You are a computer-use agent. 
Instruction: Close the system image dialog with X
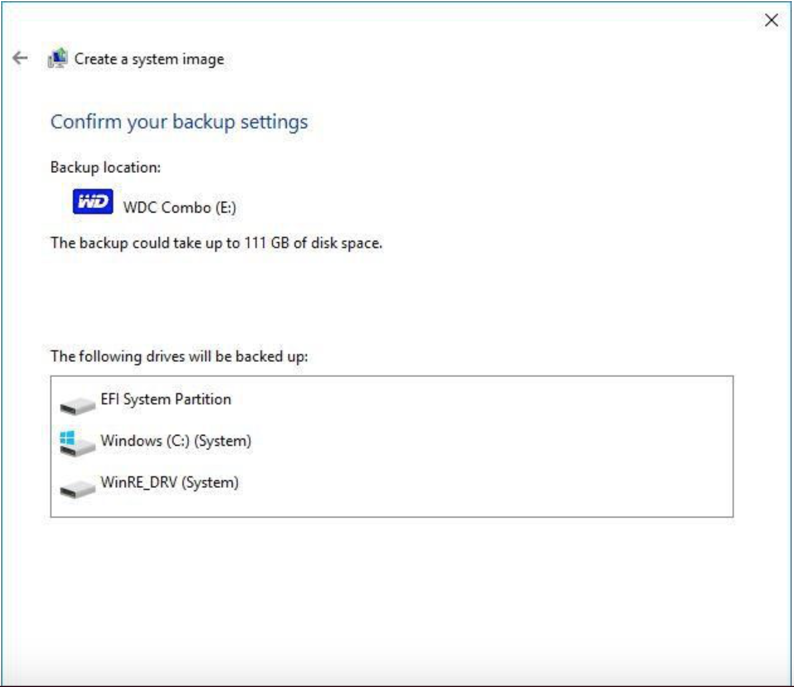[x=771, y=21]
